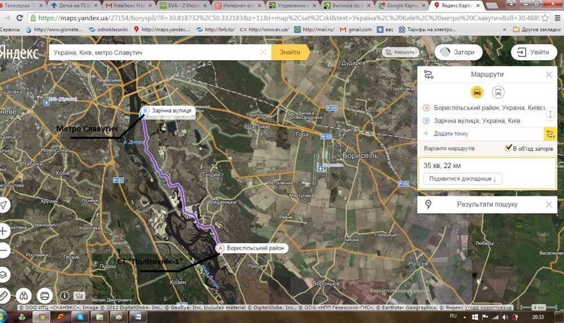Zoom out with the minus map button

(3, 250)
